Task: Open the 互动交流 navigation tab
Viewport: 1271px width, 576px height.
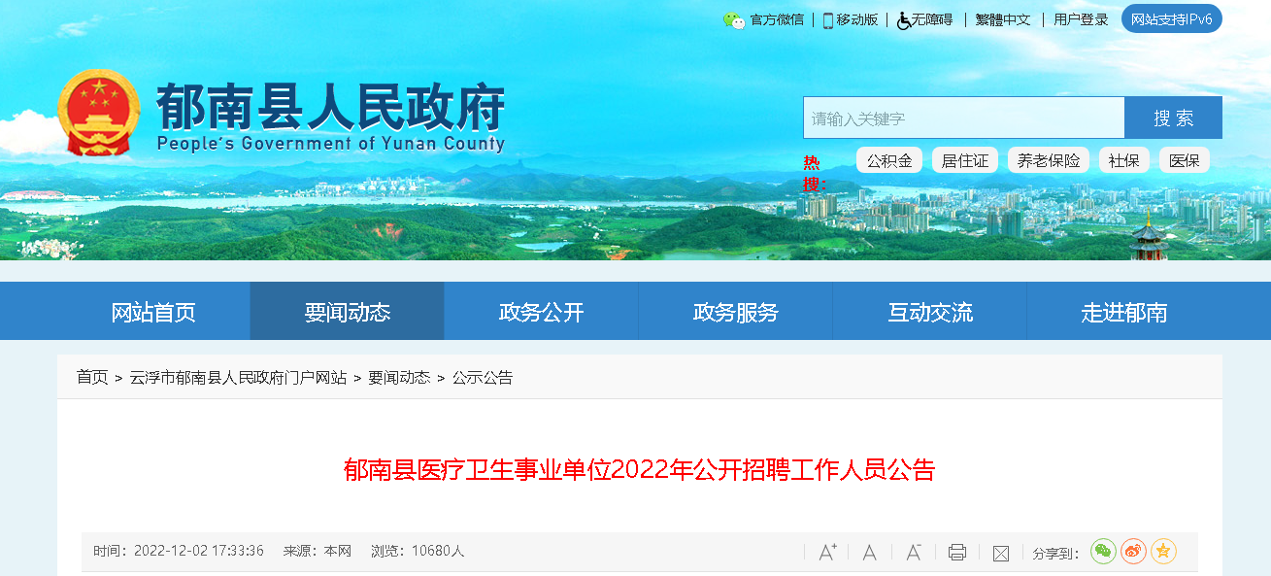Action: [x=929, y=312]
